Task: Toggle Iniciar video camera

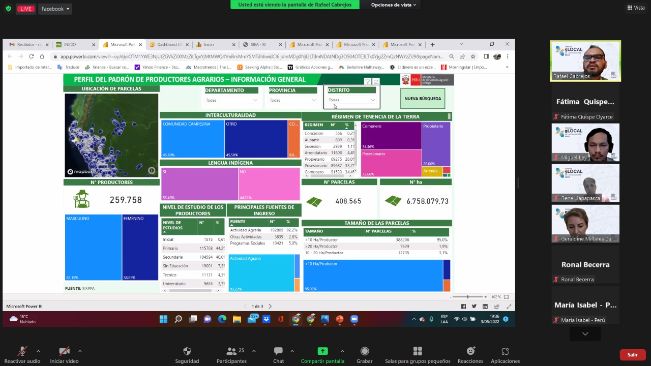Action: click(64, 351)
